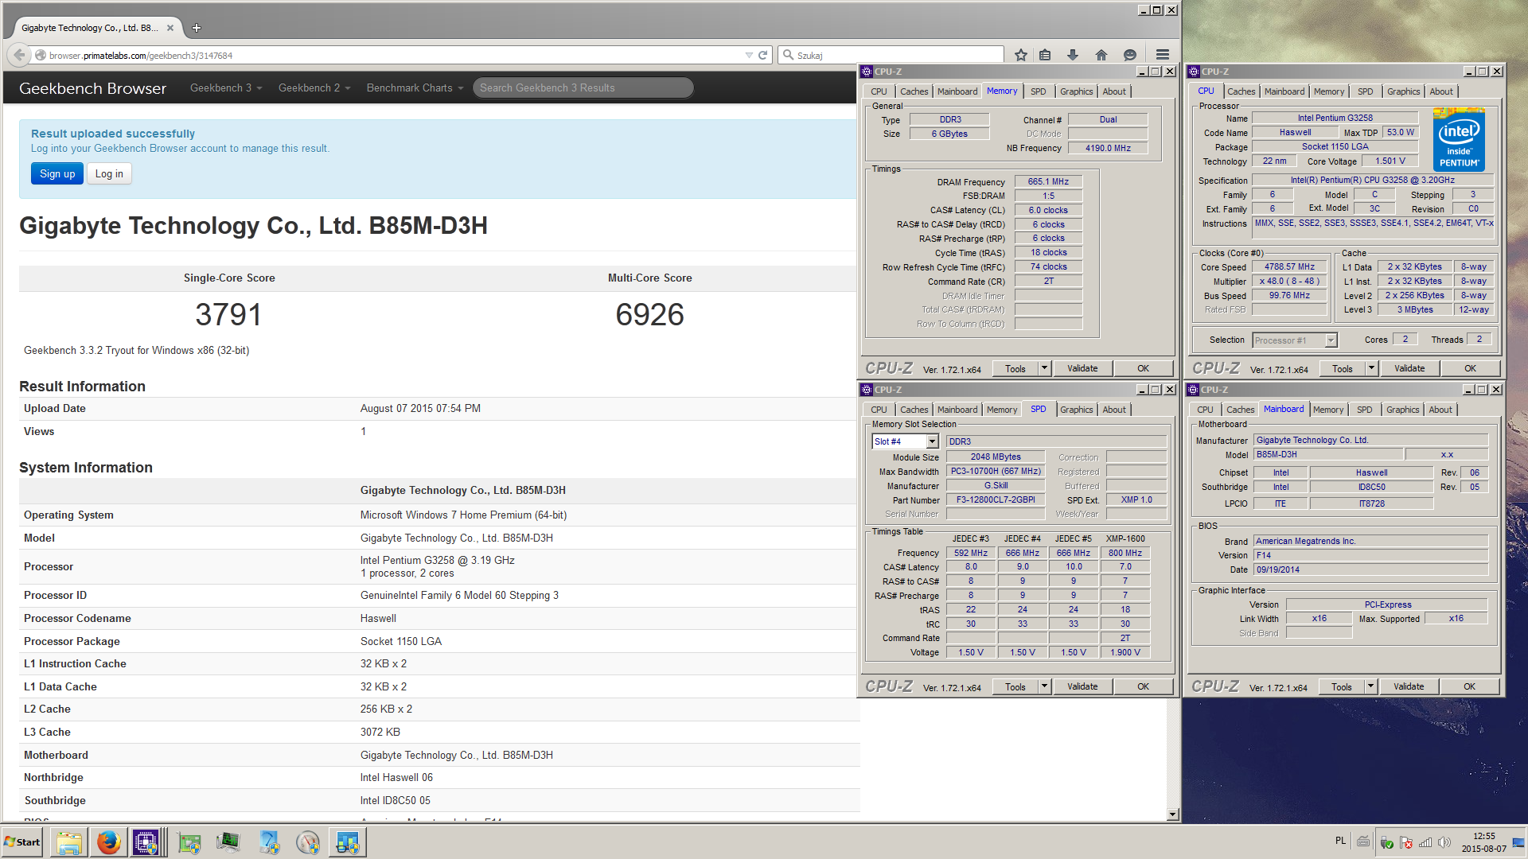The height and width of the screenshot is (859, 1528).
Task: Go back to the previous Firefox page
Action: click(x=18, y=55)
